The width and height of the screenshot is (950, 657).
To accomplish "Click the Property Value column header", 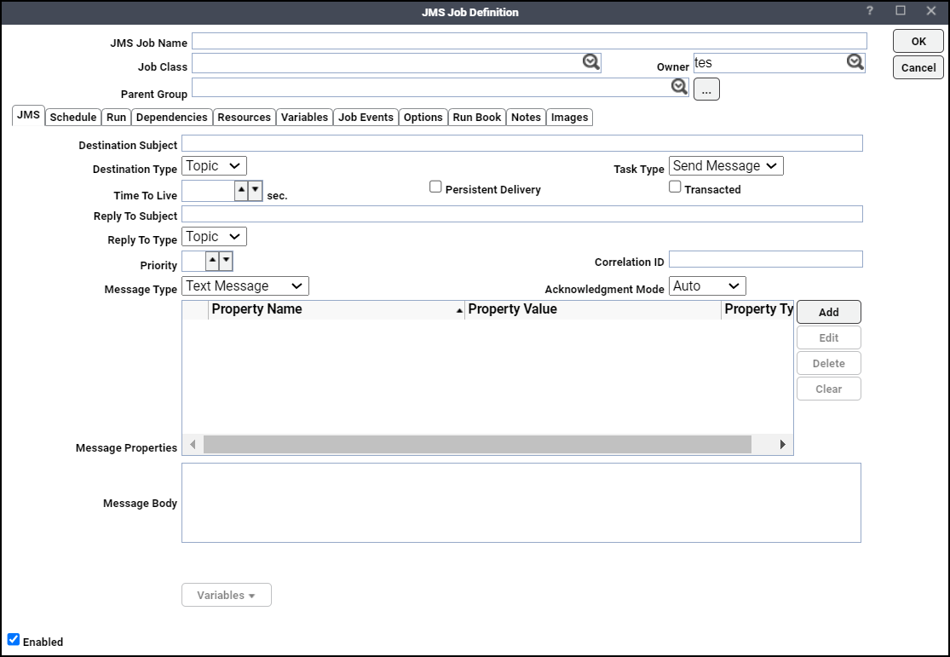I will coord(593,309).
